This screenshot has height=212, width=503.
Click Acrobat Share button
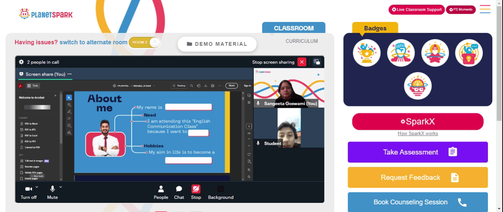[x=231, y=86]
